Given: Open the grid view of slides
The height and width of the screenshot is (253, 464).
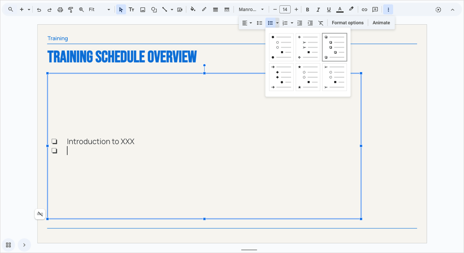Looking at the screenshot, I should (x=8, y=245).
